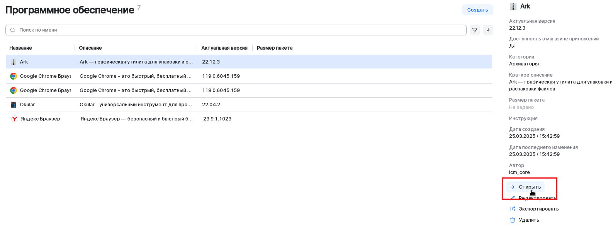
Task: Choose Редактировать in the details panel
Action: click(537, 198)
